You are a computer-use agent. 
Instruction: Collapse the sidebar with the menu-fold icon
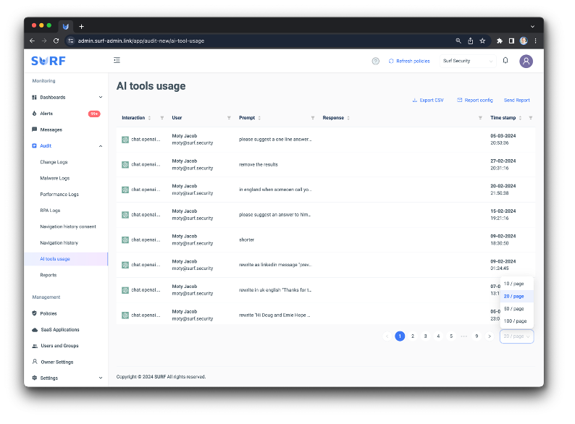coord(117,61)
